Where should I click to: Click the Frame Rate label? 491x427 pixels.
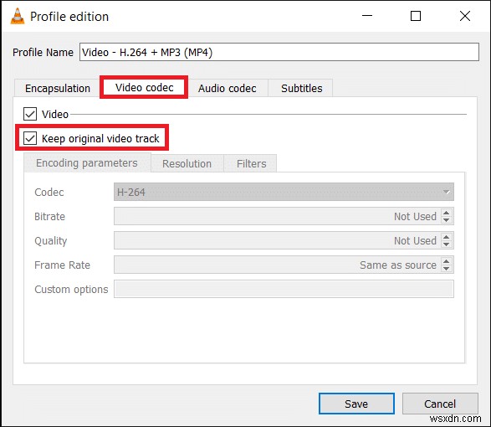[x=62, y=265]
